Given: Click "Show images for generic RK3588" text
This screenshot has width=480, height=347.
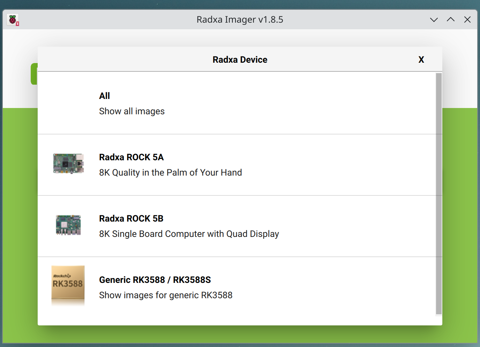Looking at the screenshot, I should 166,295.
